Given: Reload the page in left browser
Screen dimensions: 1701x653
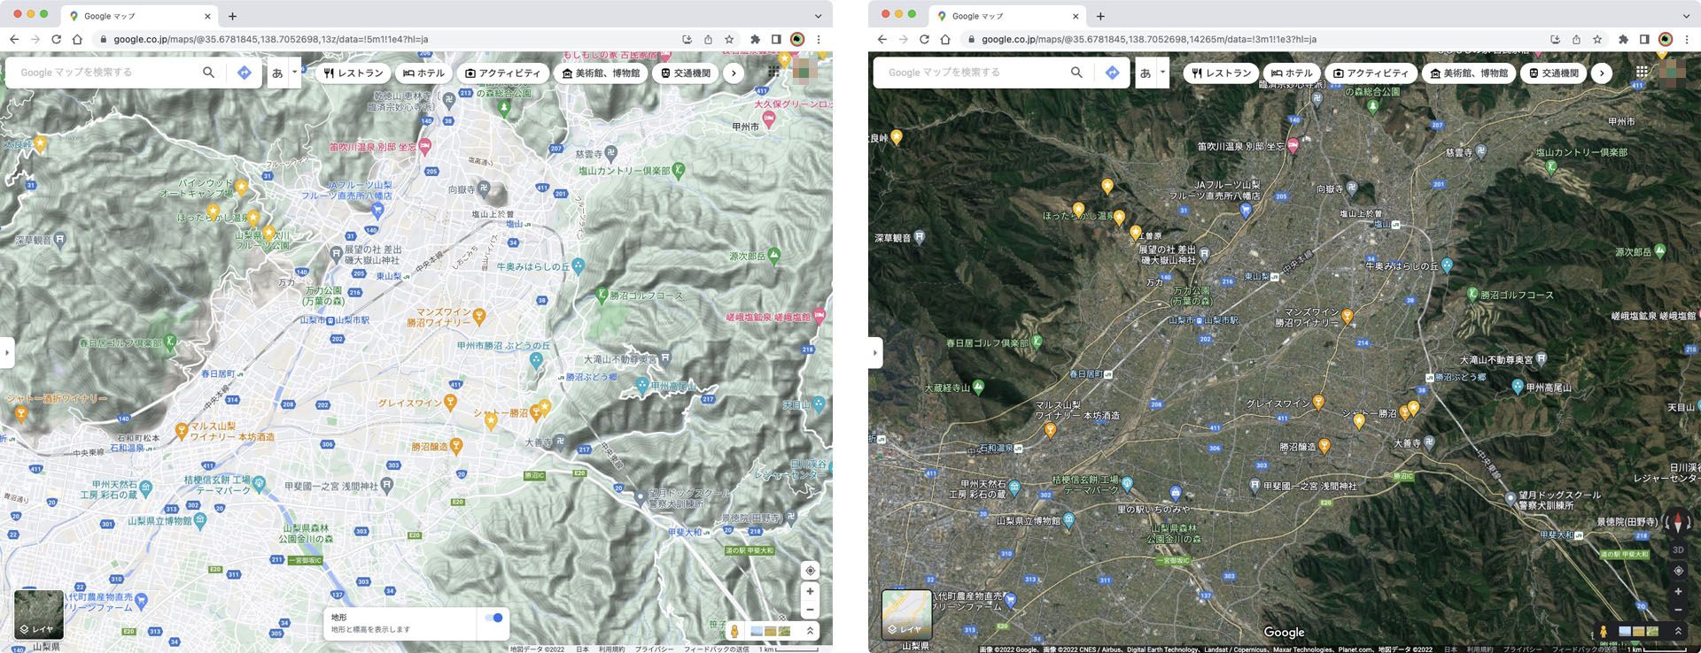Looking at the screenshot, I should point(56,39).
